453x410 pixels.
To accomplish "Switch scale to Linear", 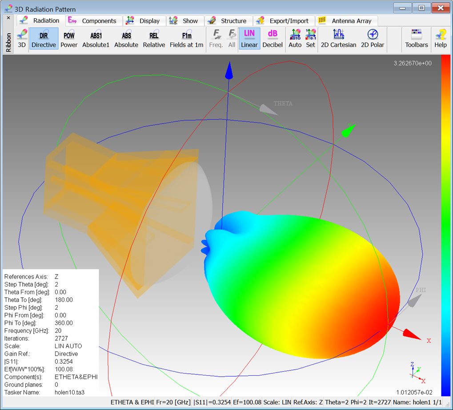I will click(249, 39).
